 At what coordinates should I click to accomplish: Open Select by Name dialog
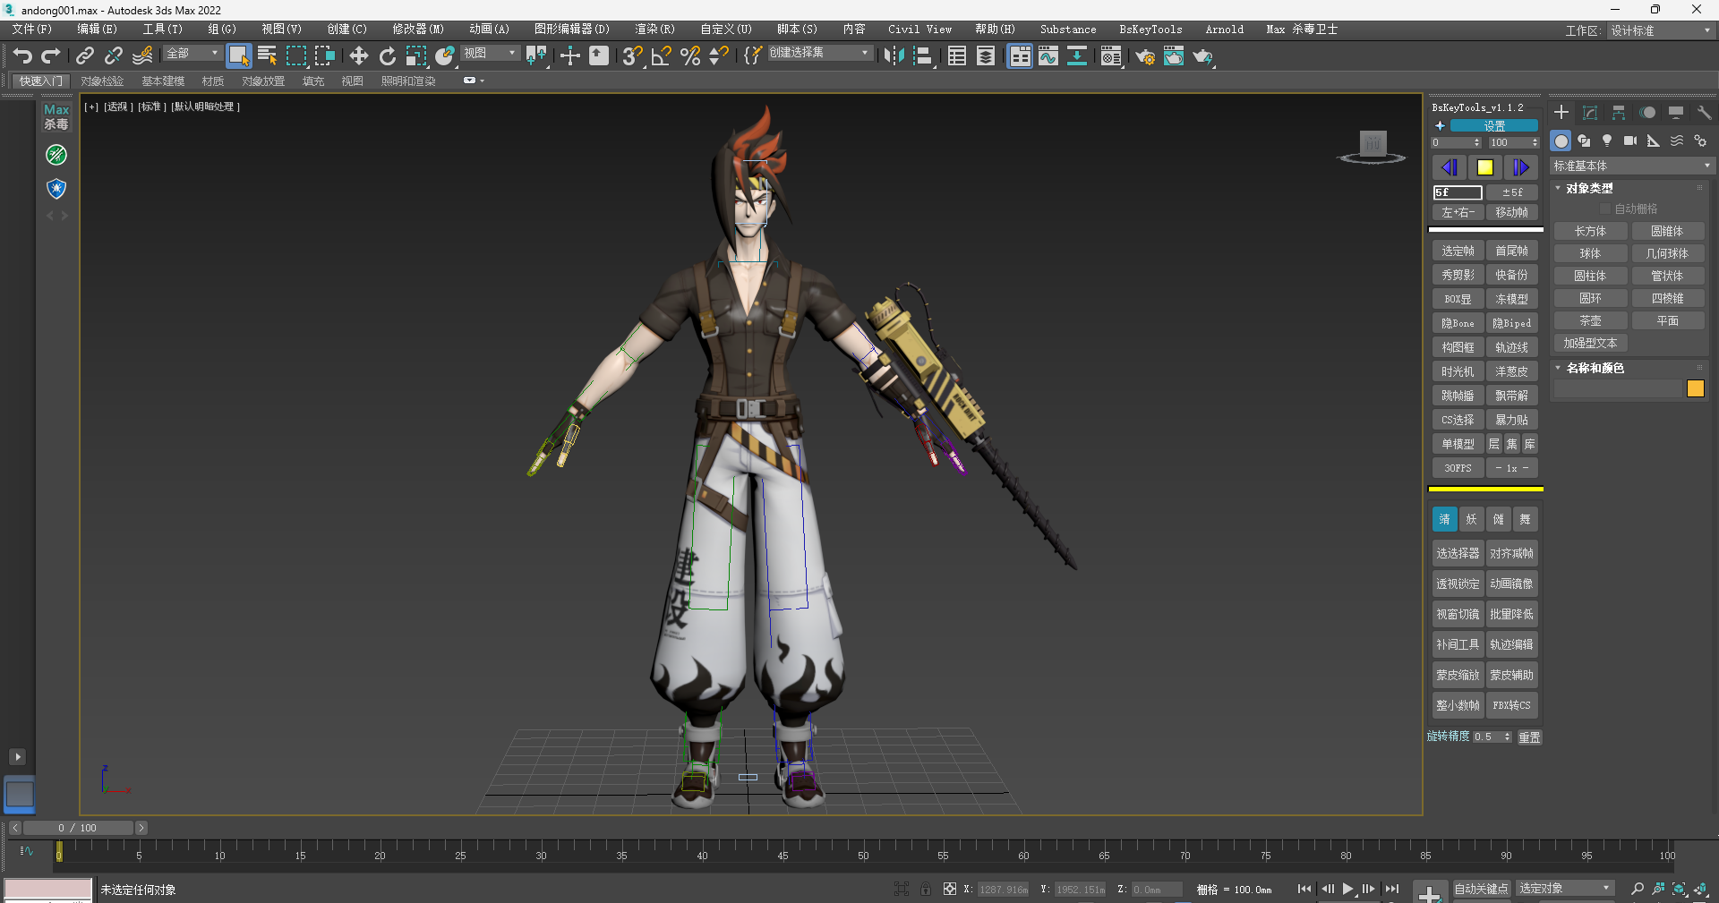coord(267,55)
